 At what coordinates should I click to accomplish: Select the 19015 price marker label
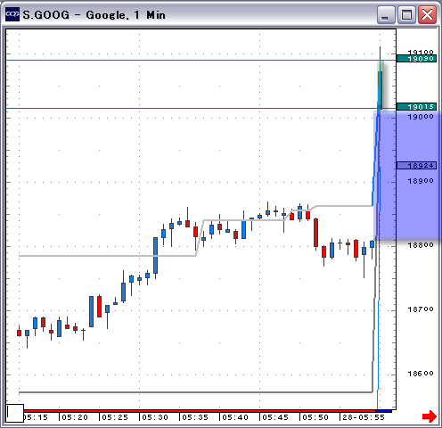416,106
